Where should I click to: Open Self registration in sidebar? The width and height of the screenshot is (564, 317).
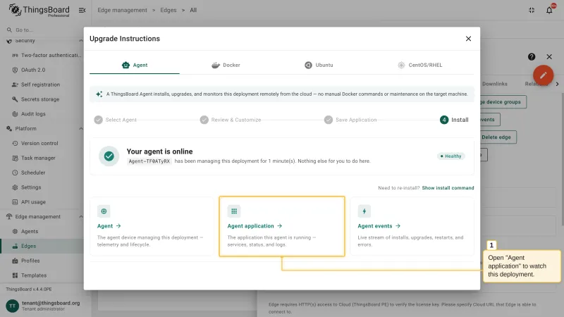(40, 85)
